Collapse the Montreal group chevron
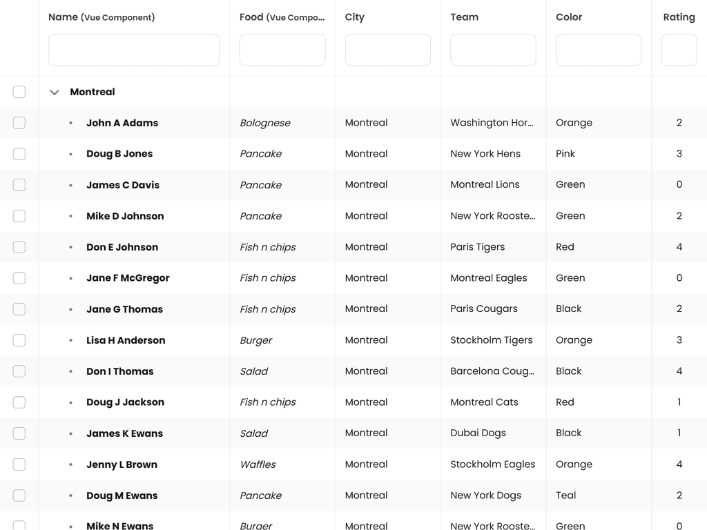Image resolution: width=707 pixels, height=530 pixels. pos(55,92)
